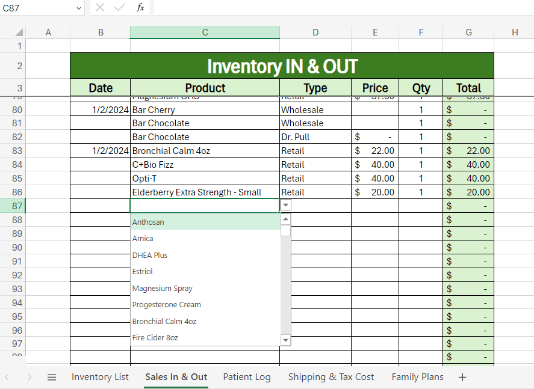Click the Select All corner triangle

click(19, 32)
